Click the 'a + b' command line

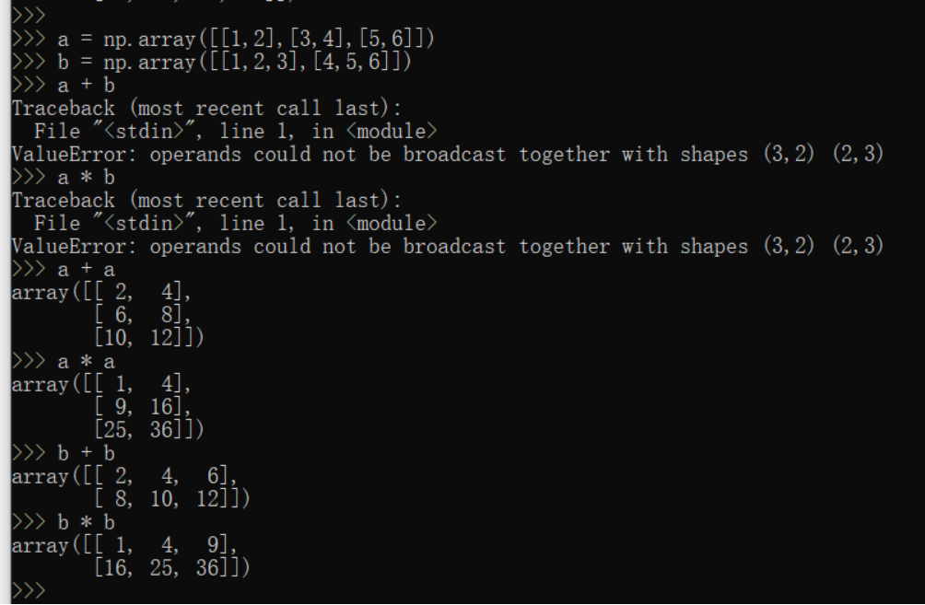click(64, 86)
